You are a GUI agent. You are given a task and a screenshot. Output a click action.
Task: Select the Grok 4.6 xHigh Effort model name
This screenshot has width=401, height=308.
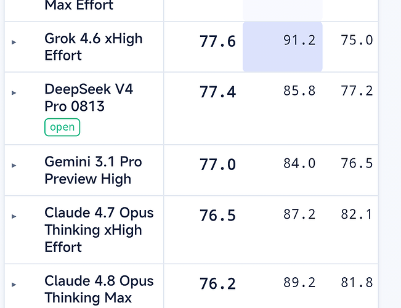(94, 47)
